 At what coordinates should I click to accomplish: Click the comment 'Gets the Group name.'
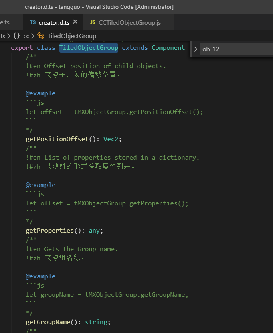tap(81, 249)
